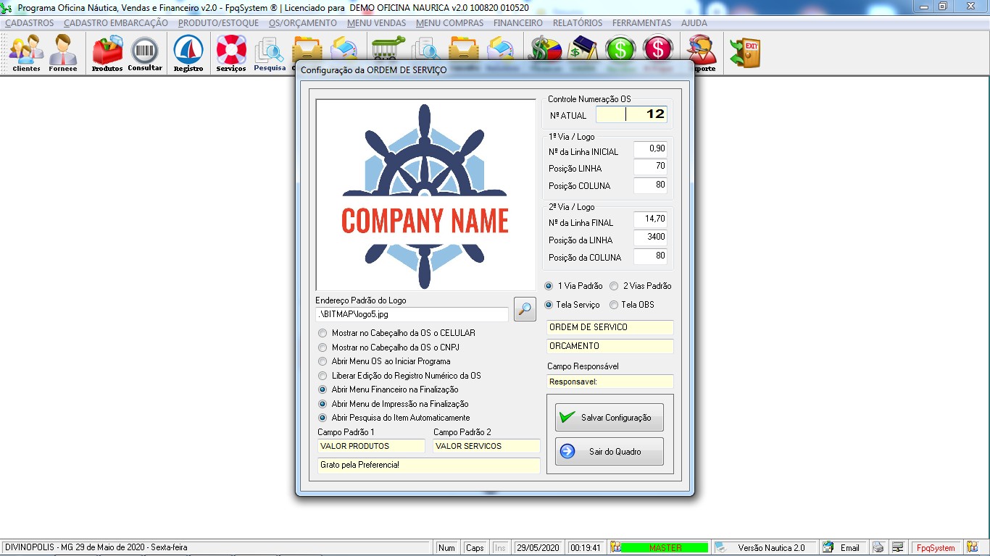This screenshot has width=990, height=556.
Task: Open the CADASTROS menu
Action: coord(30,23)
